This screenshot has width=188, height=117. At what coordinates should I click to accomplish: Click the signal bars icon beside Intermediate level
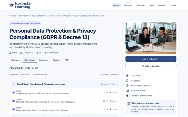[127, 91]
